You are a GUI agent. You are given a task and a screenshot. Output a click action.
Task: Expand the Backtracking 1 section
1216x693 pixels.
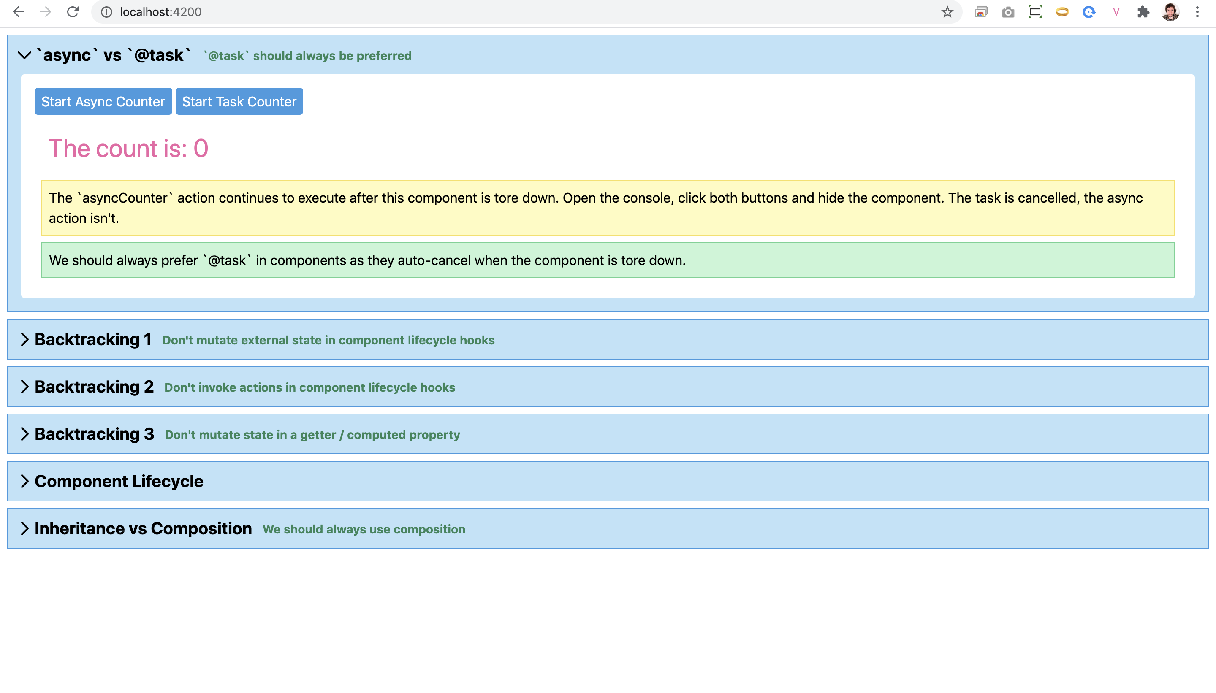[x=25, y=339]
